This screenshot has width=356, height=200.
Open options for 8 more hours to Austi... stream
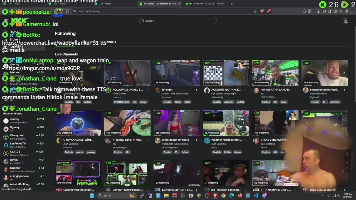coord(344,90)
